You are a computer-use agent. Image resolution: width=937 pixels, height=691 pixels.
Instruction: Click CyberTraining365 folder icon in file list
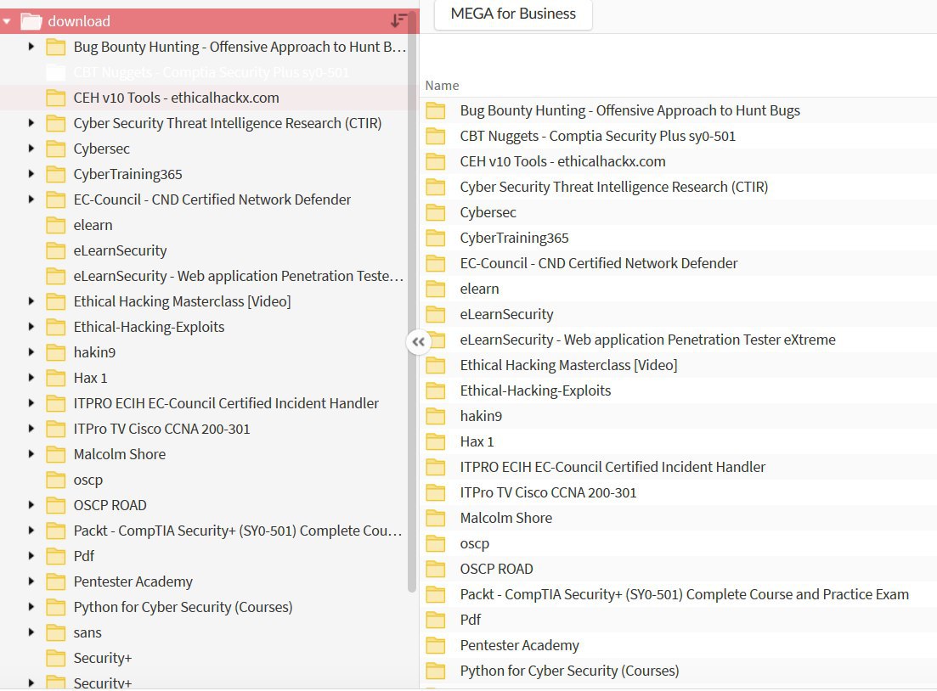[436, 238]
